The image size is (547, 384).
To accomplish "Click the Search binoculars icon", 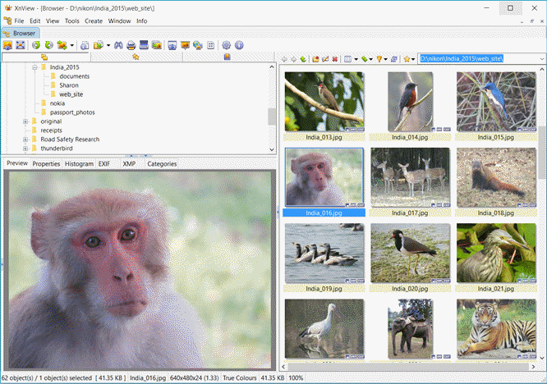I will coord(118,45).
